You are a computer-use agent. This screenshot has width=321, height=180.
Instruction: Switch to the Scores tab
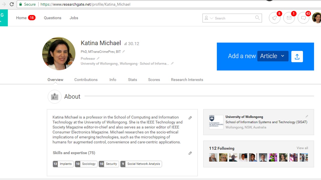154,79
